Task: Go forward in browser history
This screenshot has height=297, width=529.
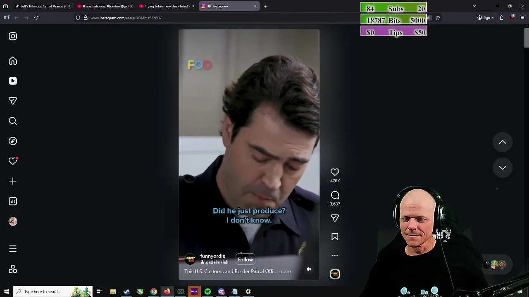Action: pos(26,18)
